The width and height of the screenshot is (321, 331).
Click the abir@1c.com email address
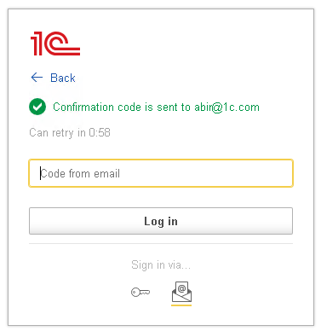click(226, 107)
